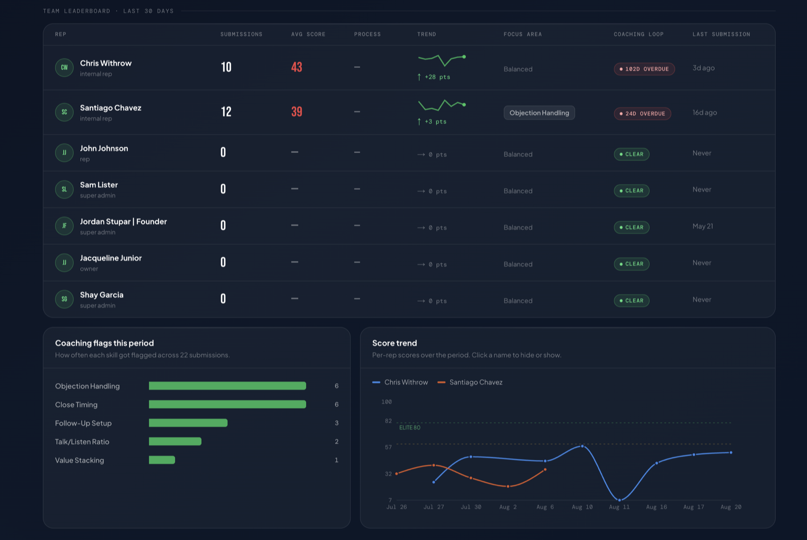Click Chris Withrow's trend sparkline
Screen dimensions: 807x540
click(442, 60)
